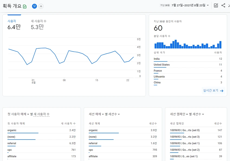Click (none) row showing 3.2만 sessions
The height and width of the screenshot is (161, 230).
(x=123, y=137)
